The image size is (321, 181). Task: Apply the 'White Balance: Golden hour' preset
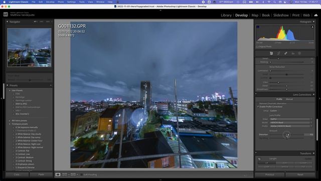point(29,141)
